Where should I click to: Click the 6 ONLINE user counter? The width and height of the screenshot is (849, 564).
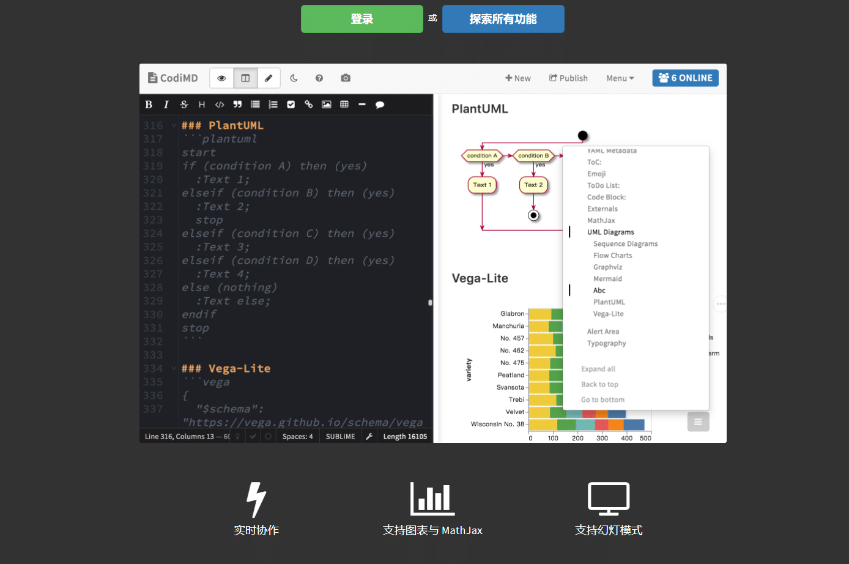pos(685,78)
